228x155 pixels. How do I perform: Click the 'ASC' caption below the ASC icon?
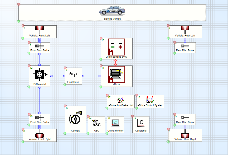[96, 130]
